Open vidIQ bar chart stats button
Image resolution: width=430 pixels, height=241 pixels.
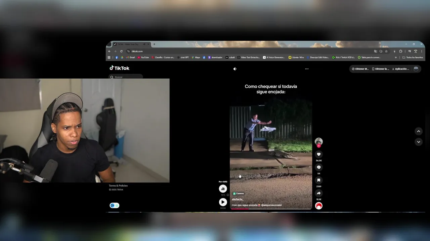223,189
